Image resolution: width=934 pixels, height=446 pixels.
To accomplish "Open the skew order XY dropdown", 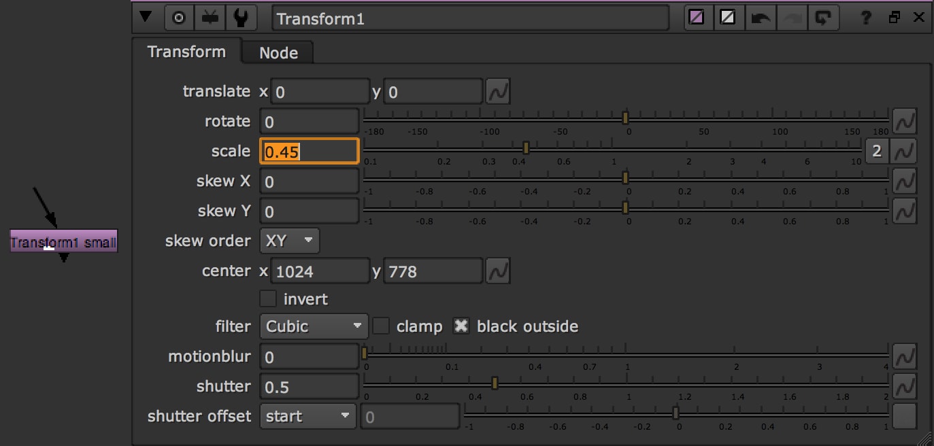I will (290, 241).
